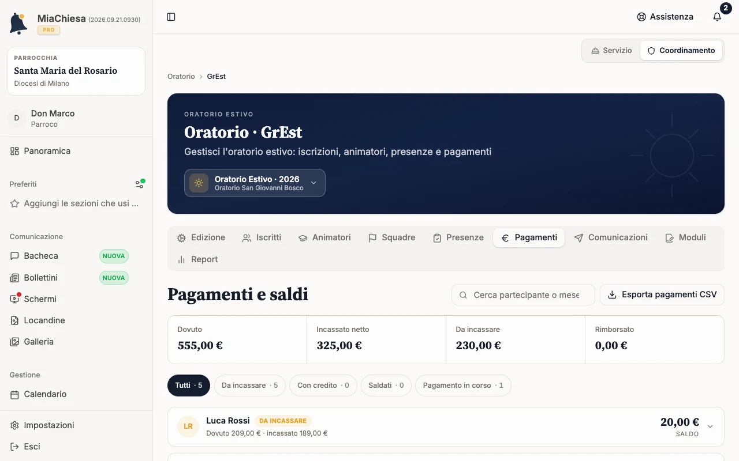Click the Esci logout icon
The width and height of the screenshot is (739, 461).
coord(14,447)
